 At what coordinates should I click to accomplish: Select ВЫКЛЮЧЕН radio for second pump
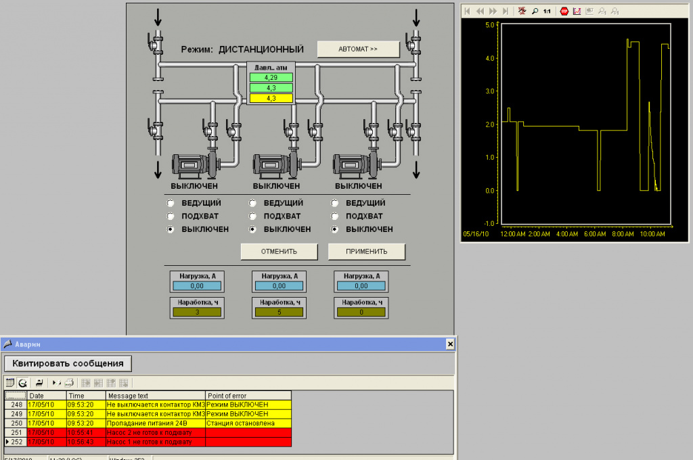(252, 229)
